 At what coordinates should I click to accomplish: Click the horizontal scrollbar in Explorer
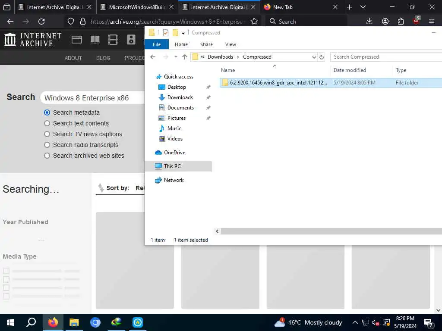pyautogui.click(x=331, y=231)
